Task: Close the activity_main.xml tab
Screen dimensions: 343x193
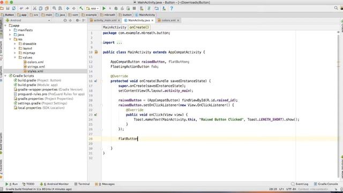Action: point(119,20)
